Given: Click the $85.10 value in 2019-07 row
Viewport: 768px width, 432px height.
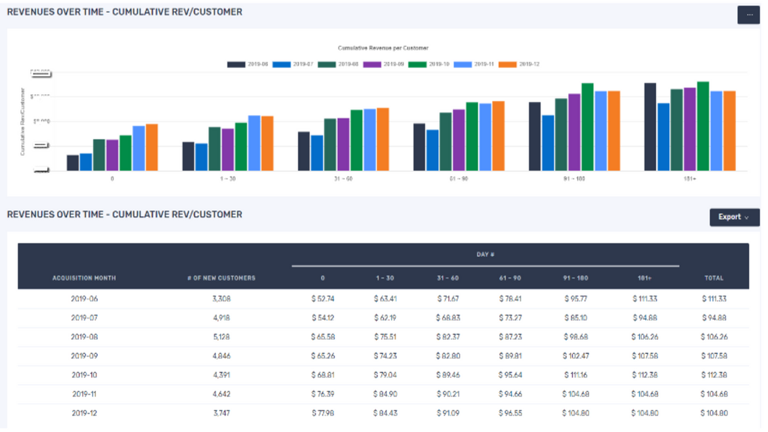Looking at the screenshot, I should [575, 318].
